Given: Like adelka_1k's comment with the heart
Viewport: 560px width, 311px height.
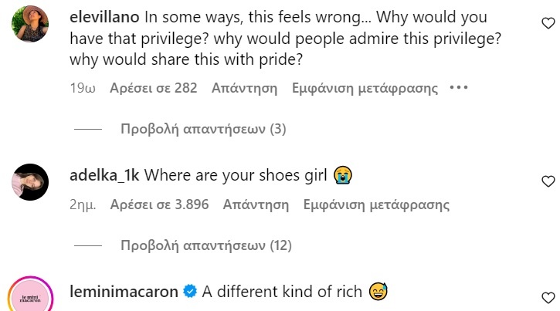Looking at the screenshot, I should (x=548, y=182).
